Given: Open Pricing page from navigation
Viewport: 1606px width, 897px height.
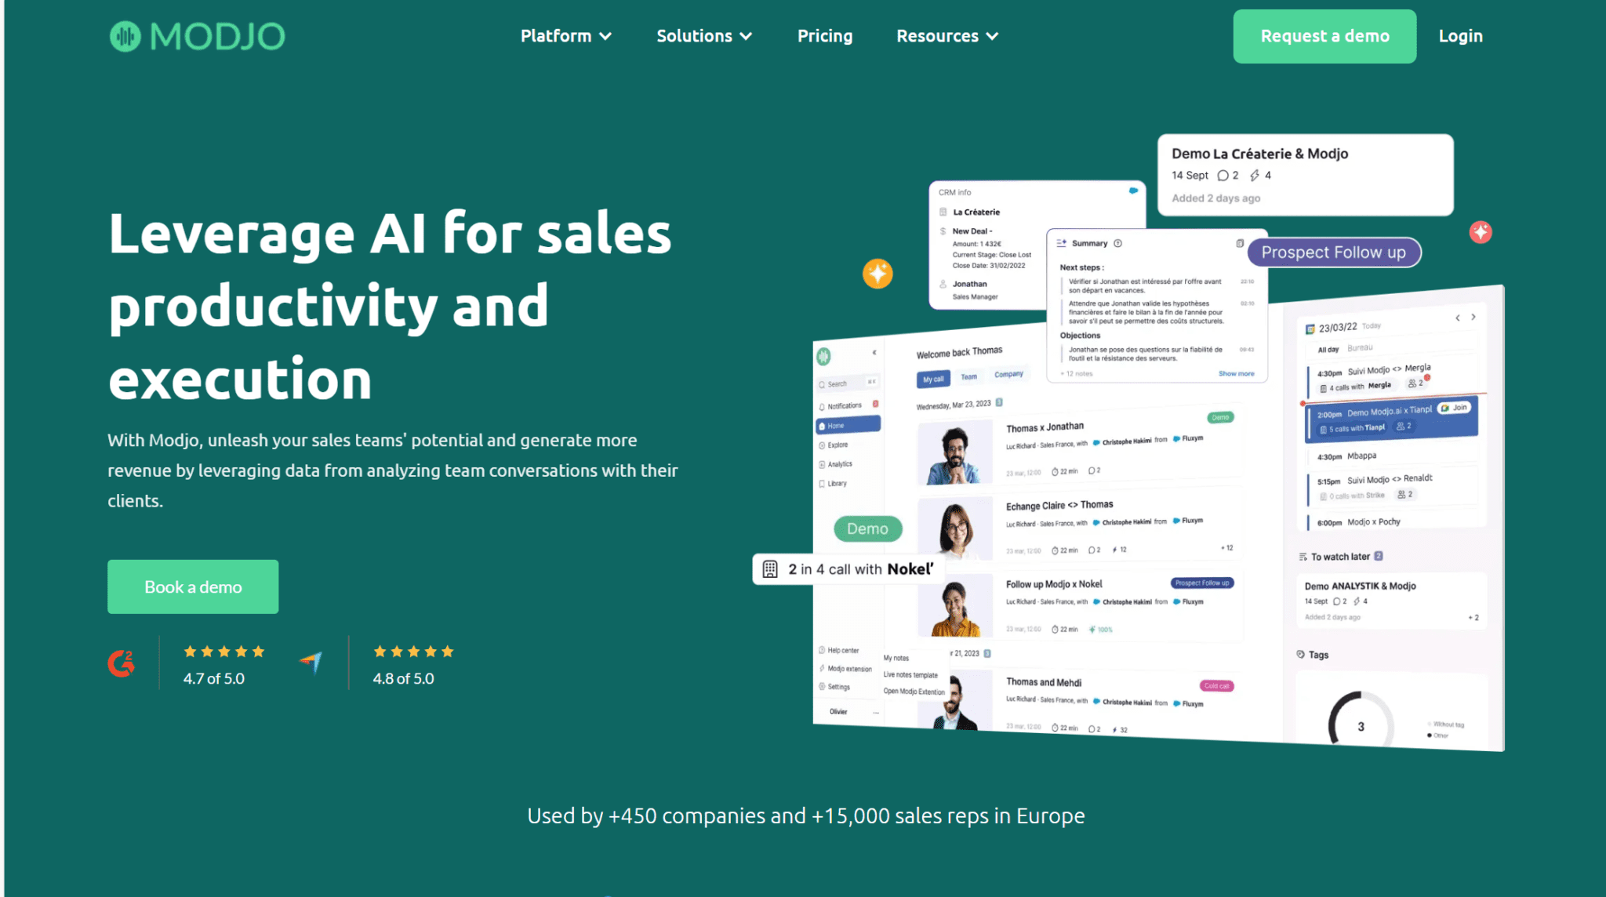Looking at the screenshot, I should [824, 35].
